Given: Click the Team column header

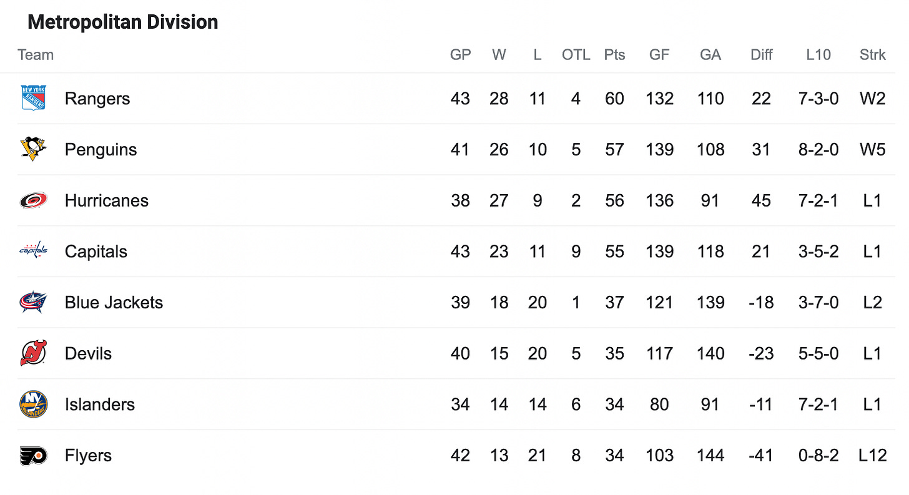Looking at the screenshot, I should click(36, 55).
